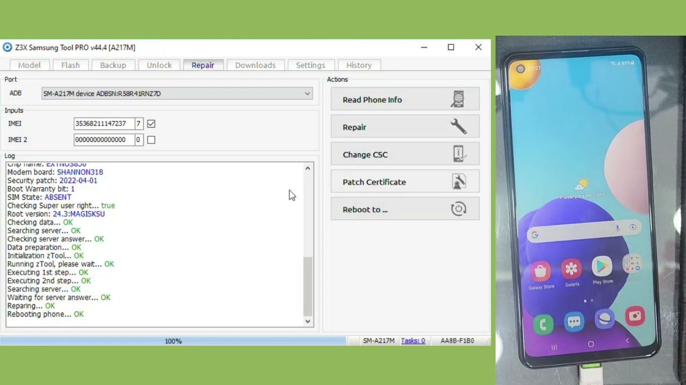This screenshot has width=686, height=385.
Task: Tap the microphone icon in Google search
Action: [x=617, y=228]
